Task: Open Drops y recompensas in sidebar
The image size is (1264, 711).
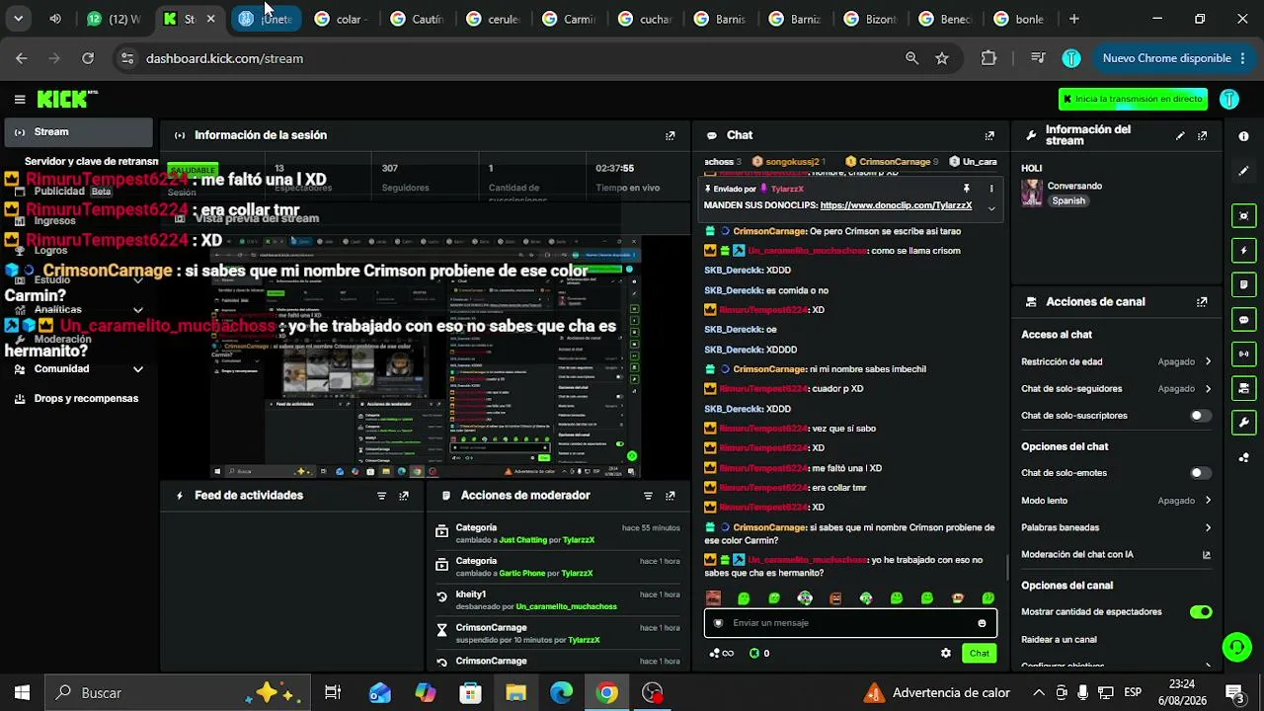Action: click(x=79, y=399)
